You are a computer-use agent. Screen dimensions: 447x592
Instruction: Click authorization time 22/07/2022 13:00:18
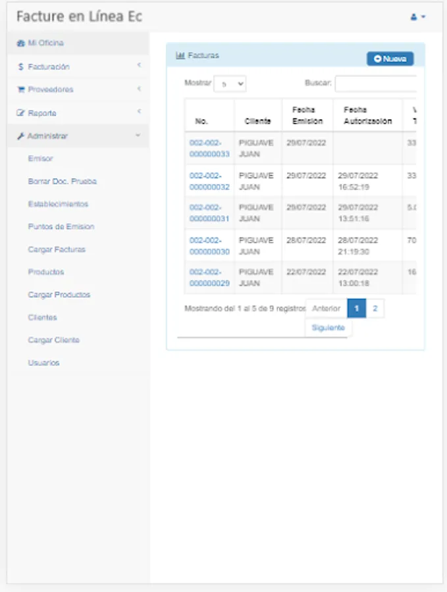tap(358, 278)
